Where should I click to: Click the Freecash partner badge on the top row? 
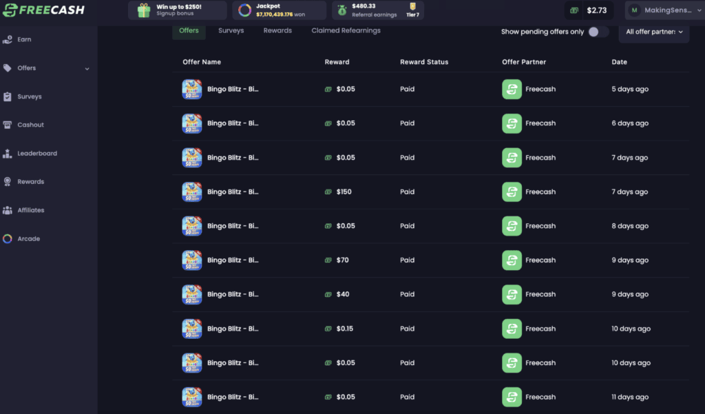[x=512, y=89]
